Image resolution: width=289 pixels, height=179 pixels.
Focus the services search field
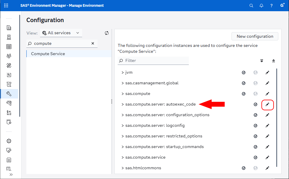(x=62, y=43)
